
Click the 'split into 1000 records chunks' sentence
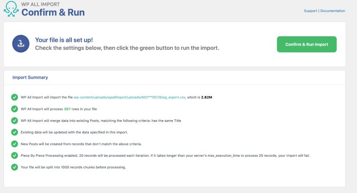[73, 167]
